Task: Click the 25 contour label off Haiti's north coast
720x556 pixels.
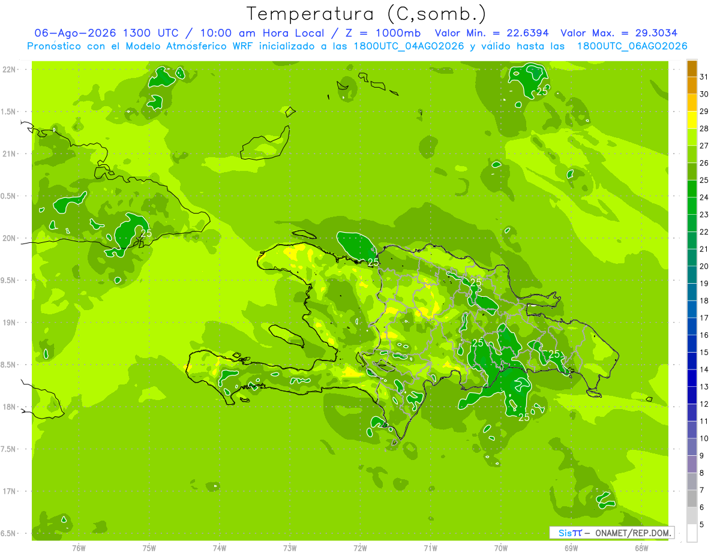Action: (373, 263)
